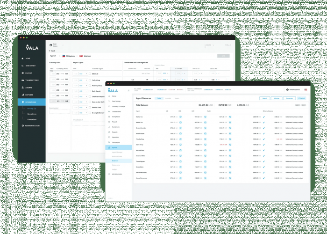
Task: Open REPORTS in the dark sidebar
Action: (x=27, y=95)
